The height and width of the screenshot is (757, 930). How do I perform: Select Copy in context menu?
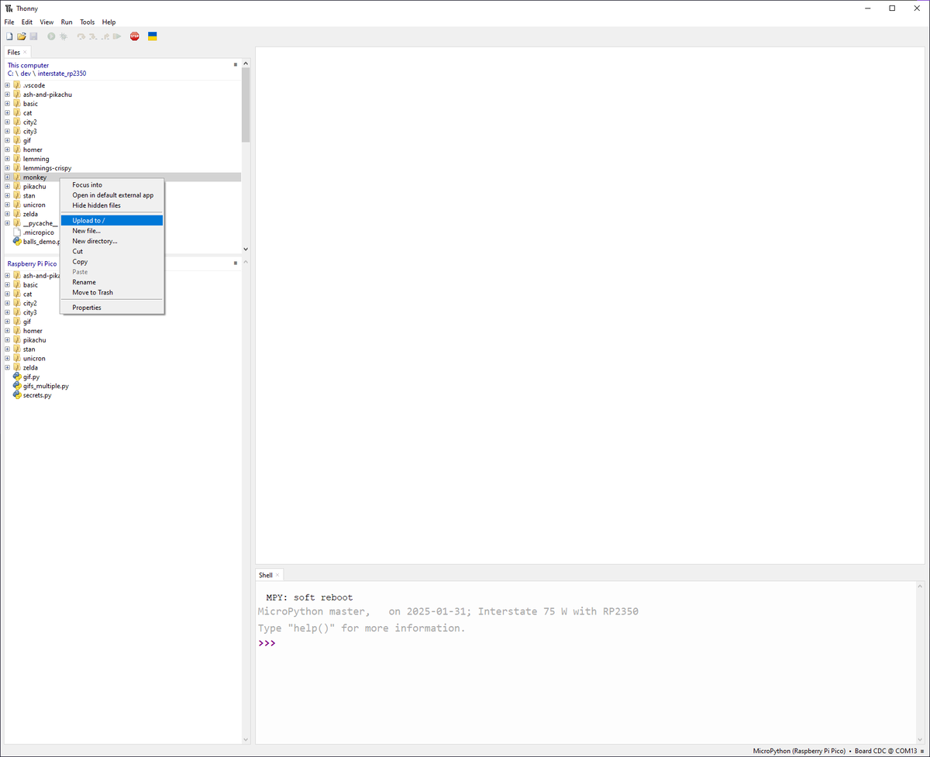(x=112, y=262)
